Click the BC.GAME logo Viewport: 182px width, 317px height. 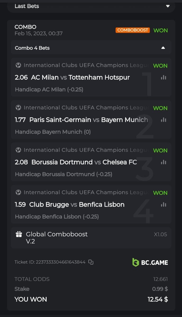pos(150,262)
